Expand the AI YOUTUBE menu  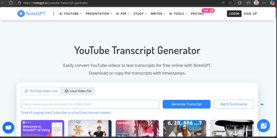pyautogui.click(x=70, y=14)
